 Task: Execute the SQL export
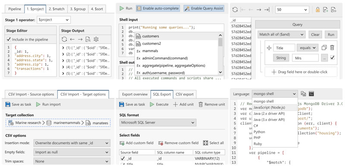(x=159, y=104)
